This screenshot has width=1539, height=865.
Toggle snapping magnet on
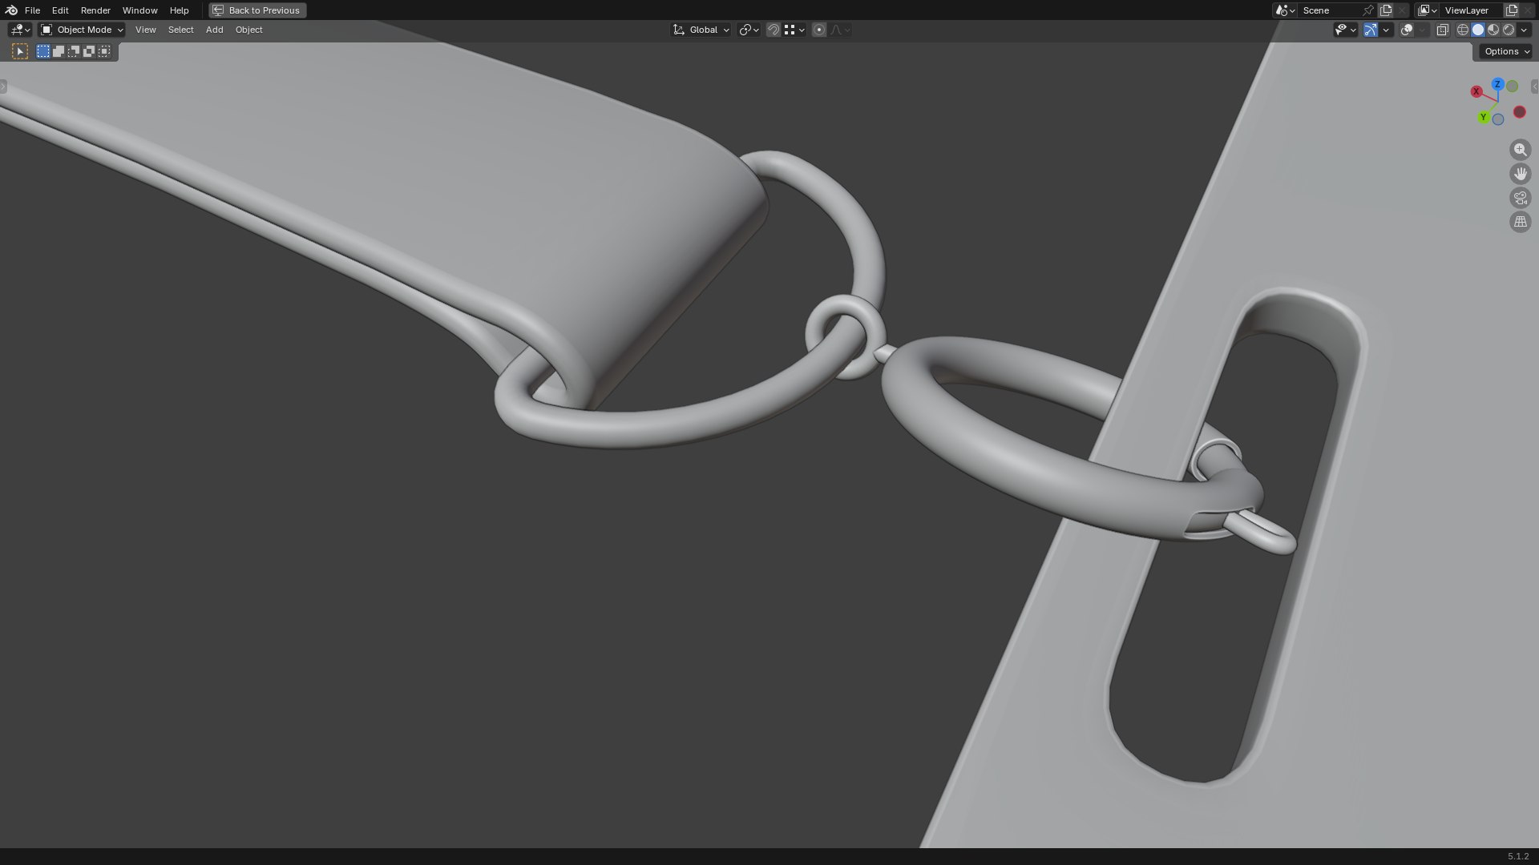point(774,30)
